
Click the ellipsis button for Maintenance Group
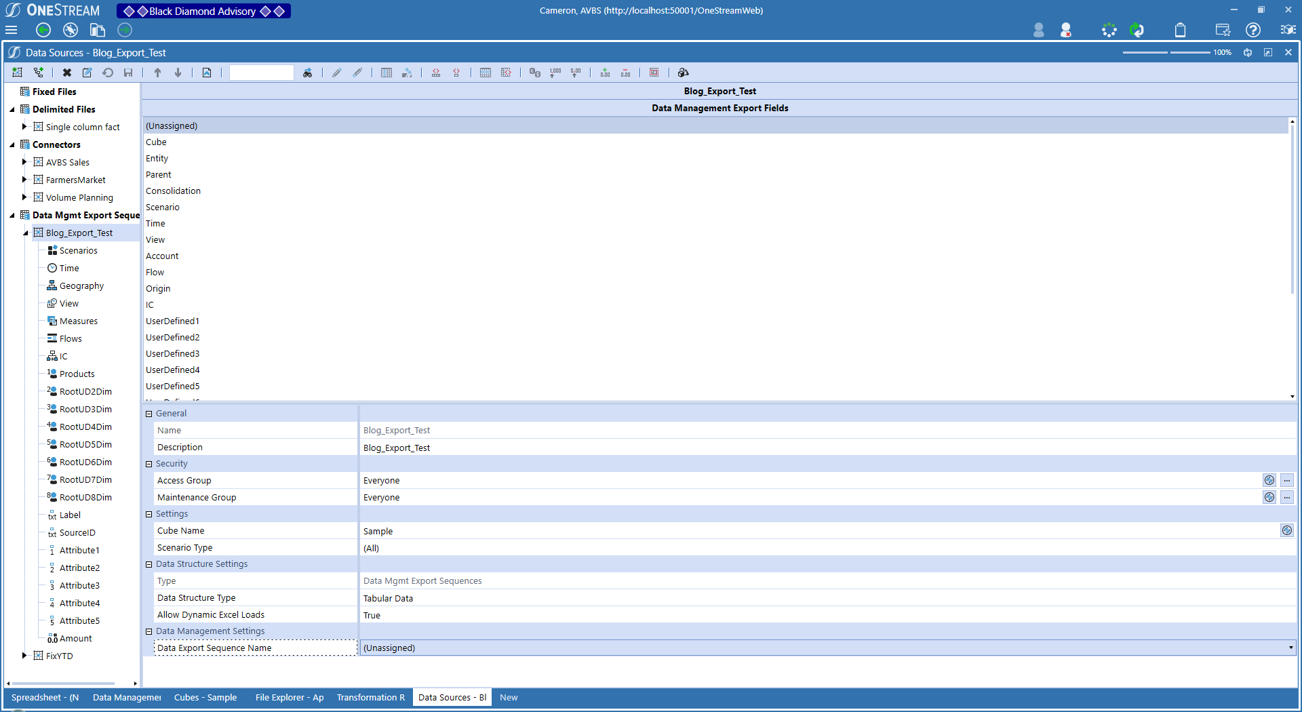pyautogui.click(x=1287, y=497)
